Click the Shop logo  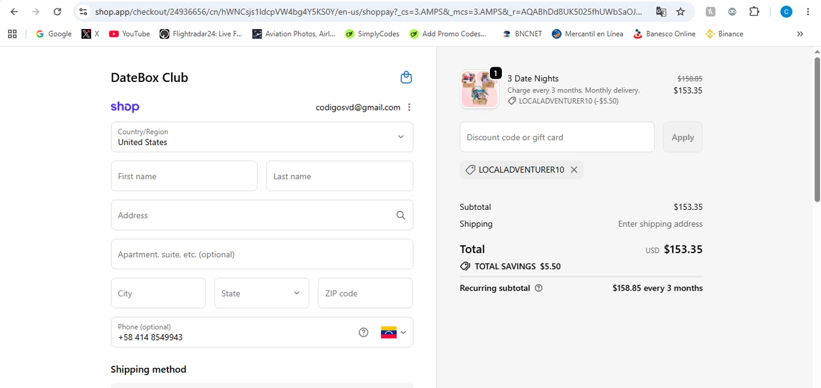125,107
